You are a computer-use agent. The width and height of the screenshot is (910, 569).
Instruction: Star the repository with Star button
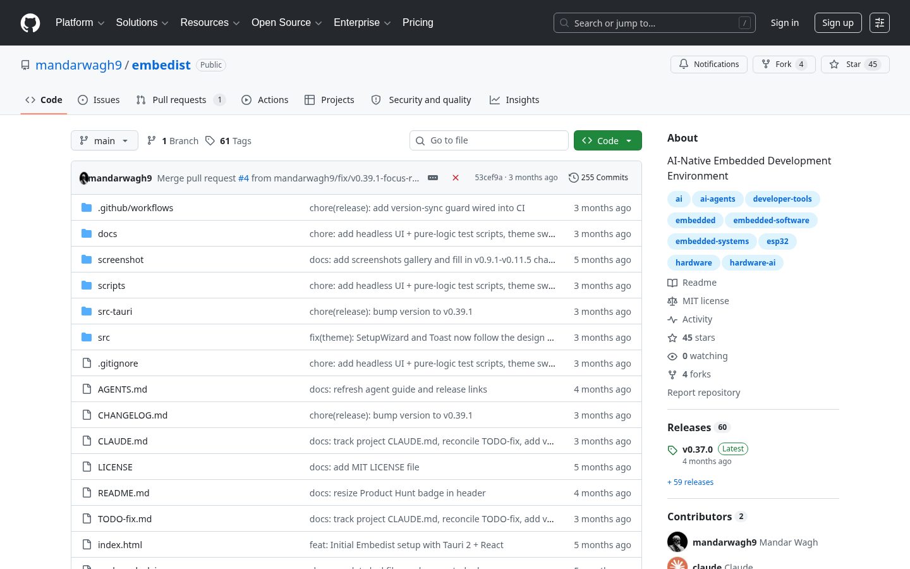coord(855,64)
